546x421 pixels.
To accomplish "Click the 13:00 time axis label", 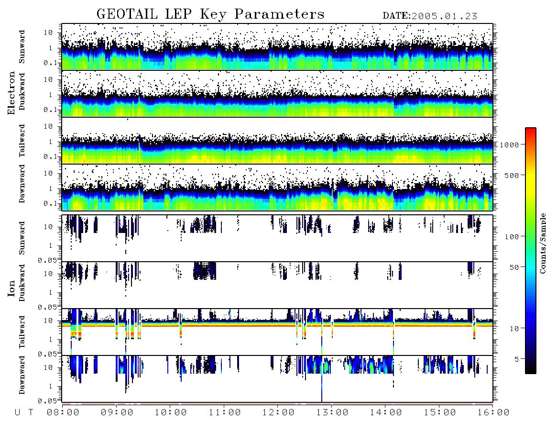I will (x=332, y=412).
